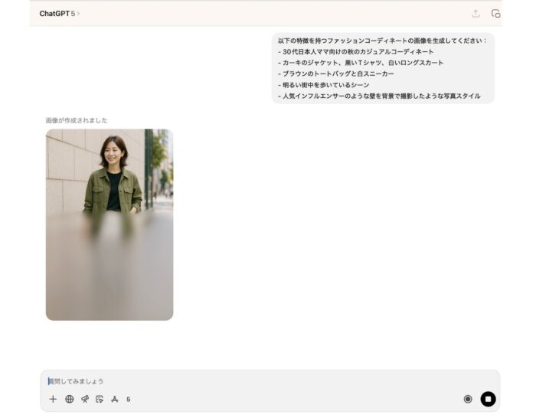The width and height of the screenshot is (536, 418).
Task: Click the first line of the prompt text
Action: pyautogui.click(x=382, y=41)
